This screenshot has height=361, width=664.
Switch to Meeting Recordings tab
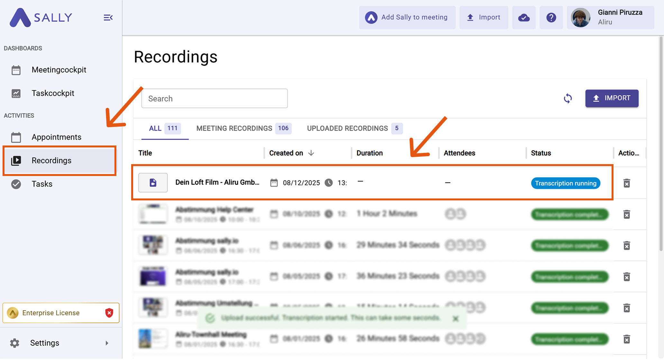[x=244, y=128]
